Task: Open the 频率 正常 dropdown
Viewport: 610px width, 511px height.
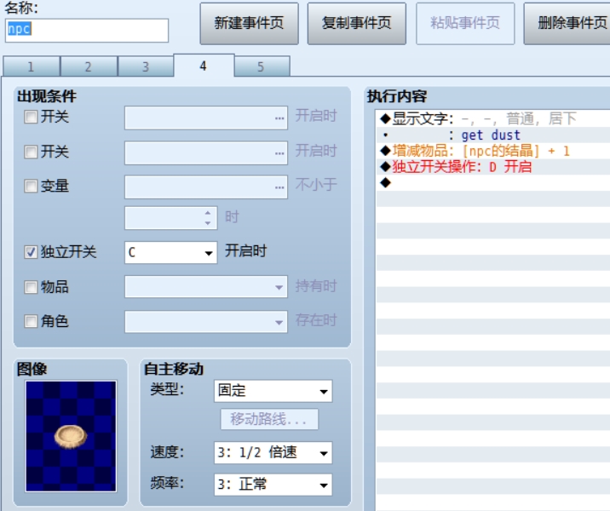Action: pos(273,485)
